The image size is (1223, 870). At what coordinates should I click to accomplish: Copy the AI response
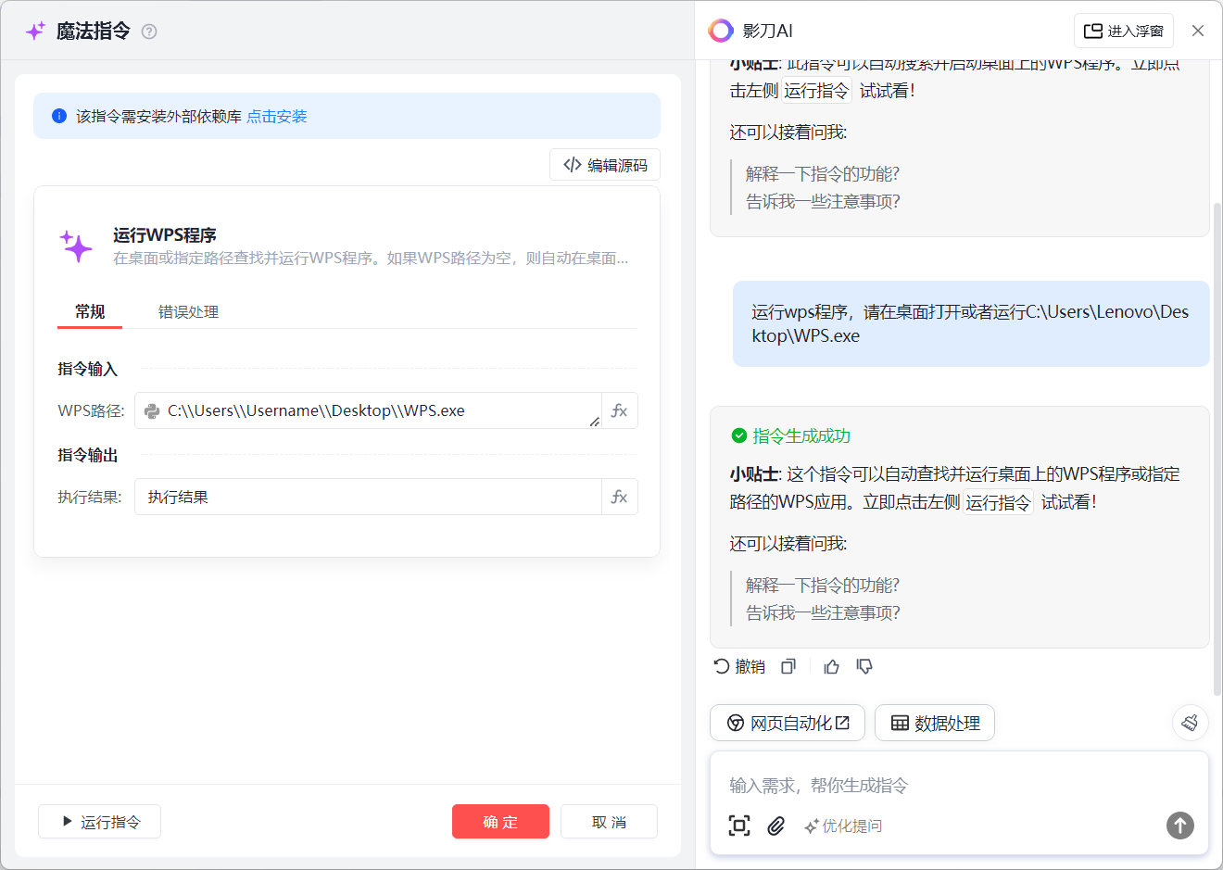tap(788, 666)
